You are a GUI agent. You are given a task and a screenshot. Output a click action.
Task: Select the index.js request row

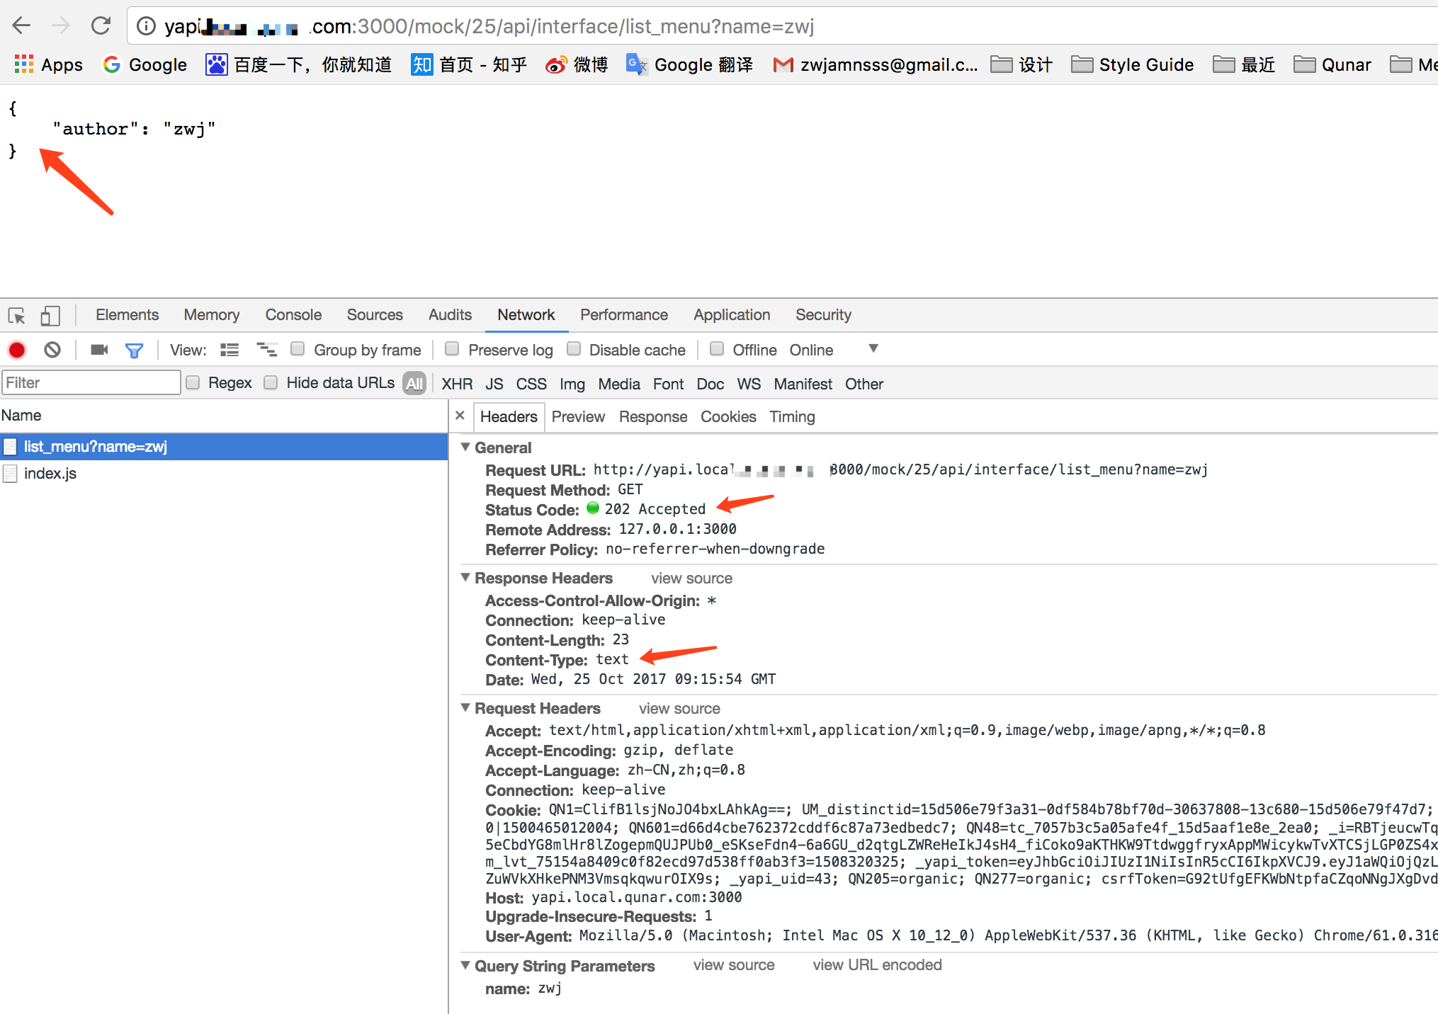tap(50, 474)
